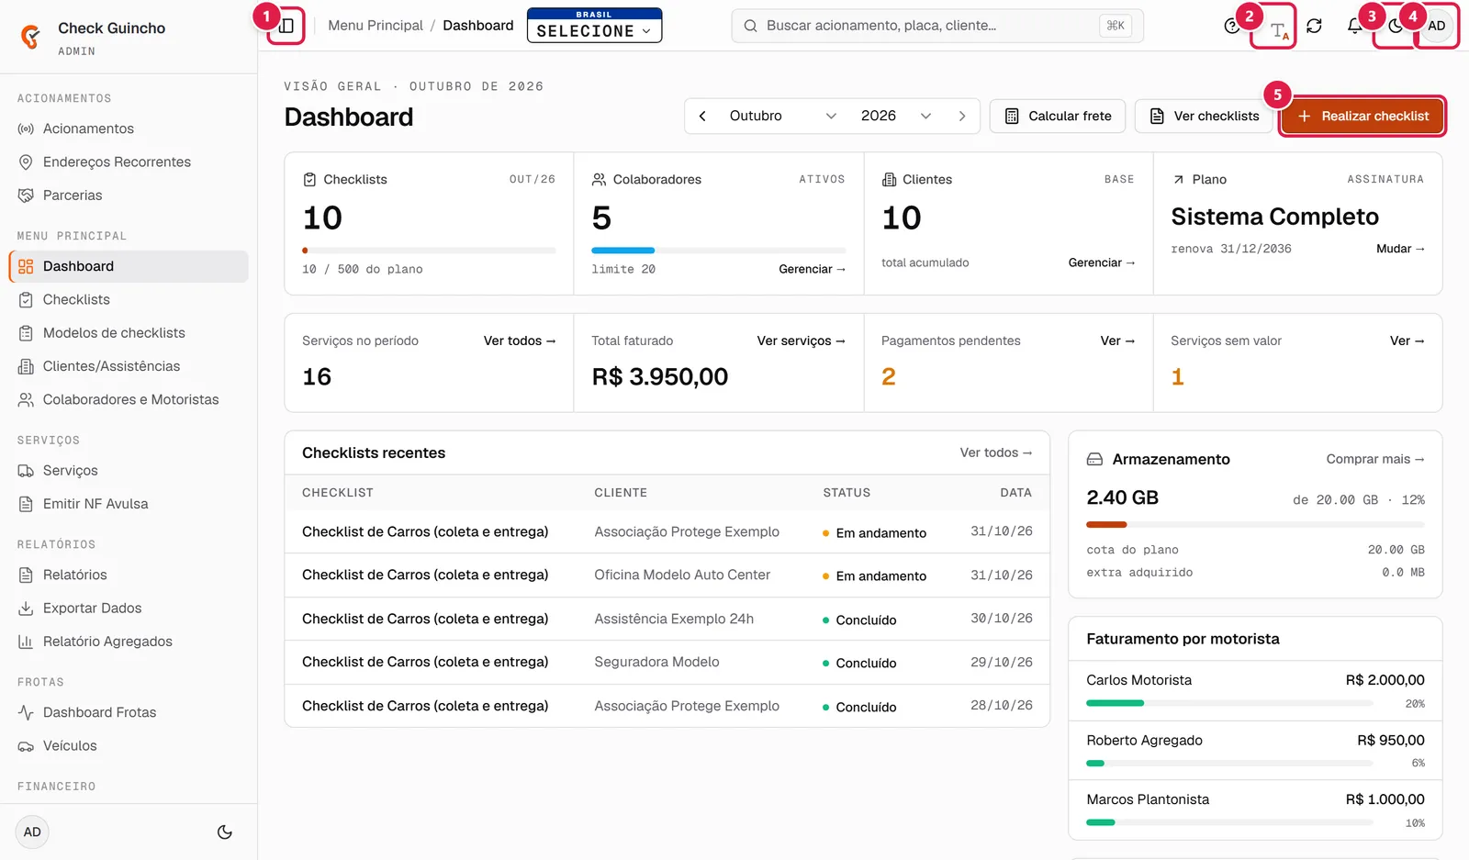1469x860 pixels.
Task: Open the 2026 year dropdown
Action: pyautogui.click(x=896, y=116)
